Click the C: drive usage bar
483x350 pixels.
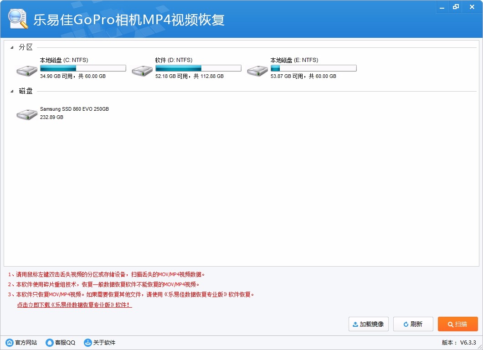(x=83, y=68)
